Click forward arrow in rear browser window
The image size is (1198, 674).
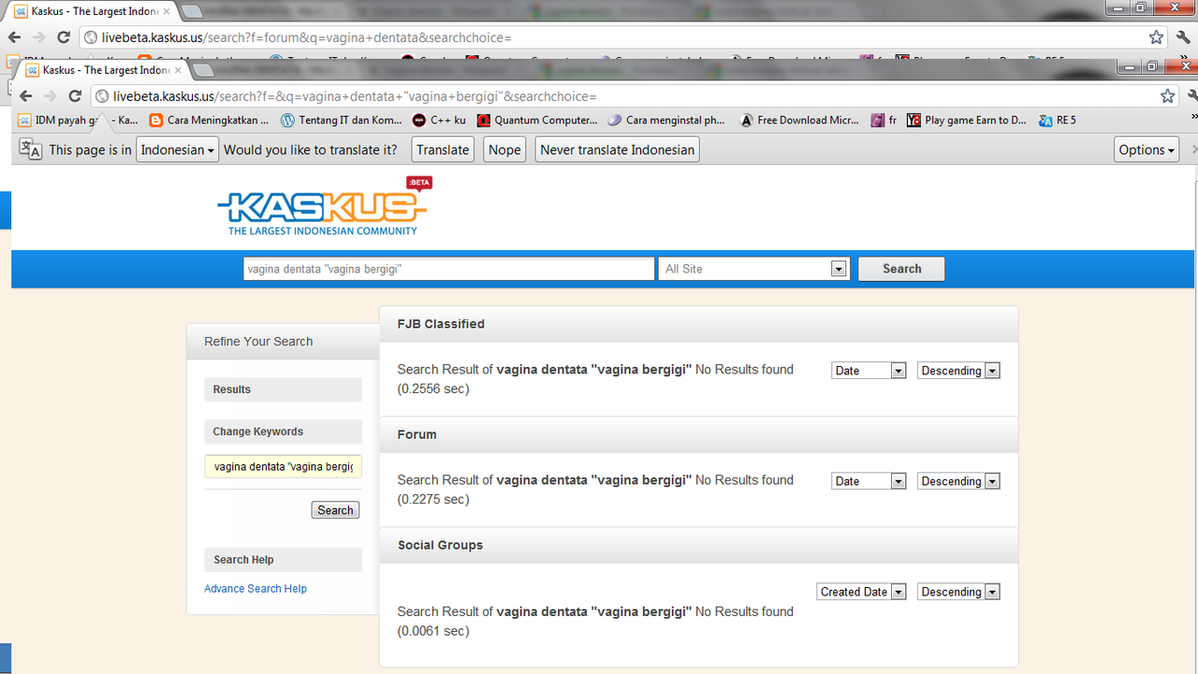click(38, 37)
